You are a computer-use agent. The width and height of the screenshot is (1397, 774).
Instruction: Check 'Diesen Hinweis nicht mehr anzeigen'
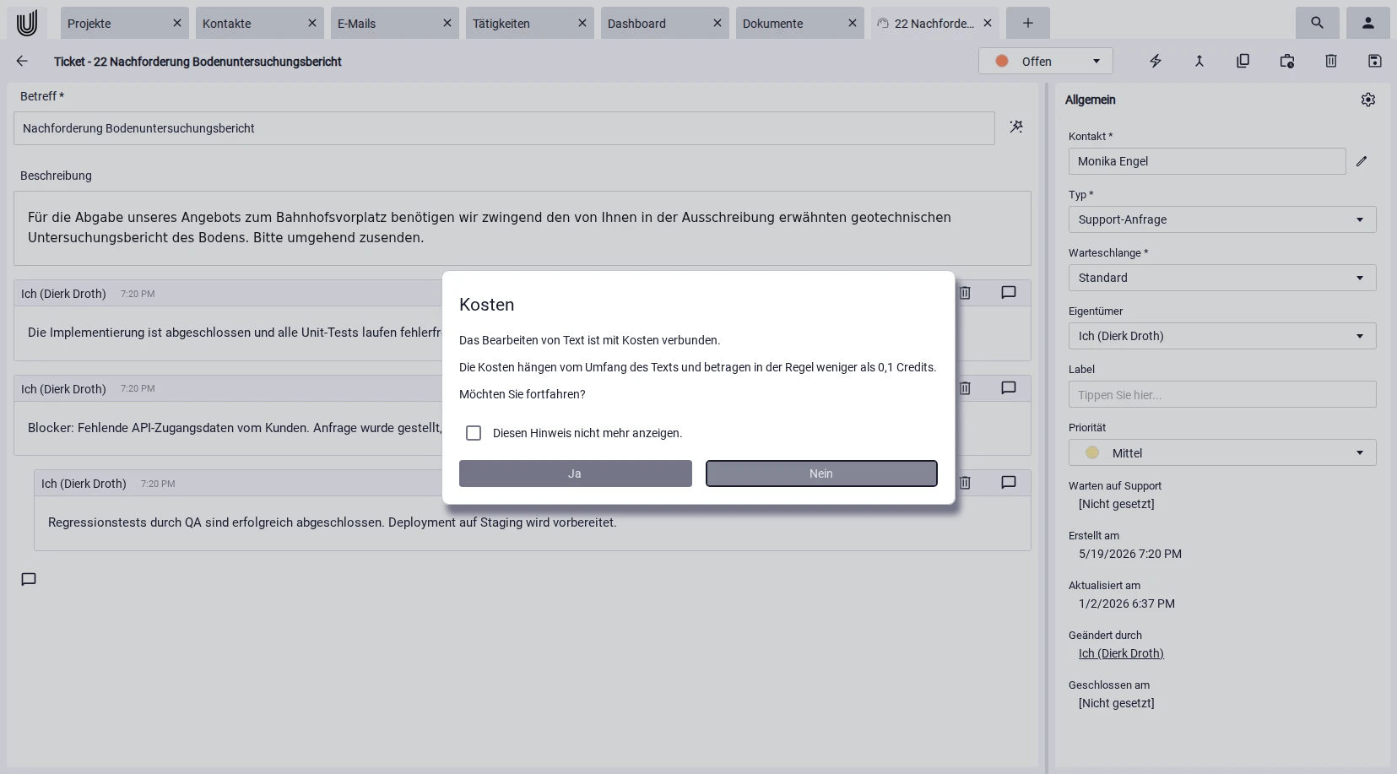tap(474, 433)
